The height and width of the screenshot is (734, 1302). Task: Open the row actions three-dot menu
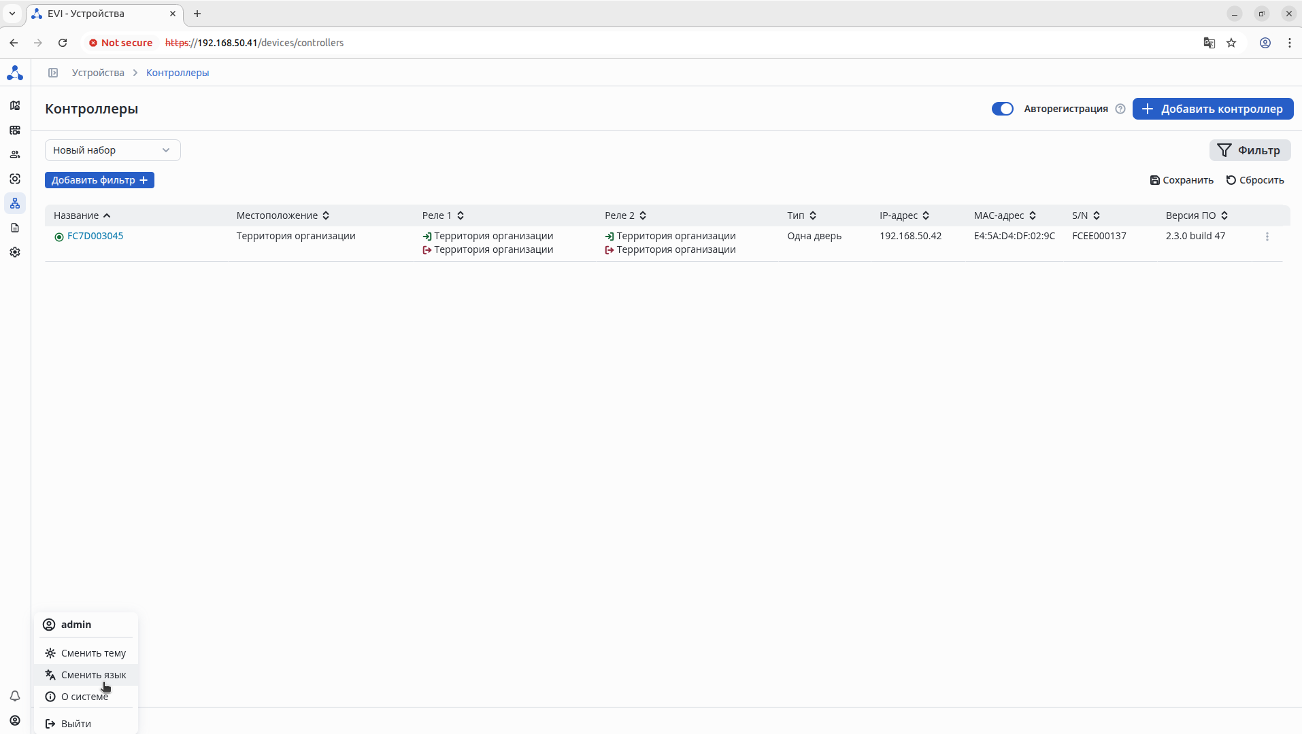click(x=1267, y=237)
